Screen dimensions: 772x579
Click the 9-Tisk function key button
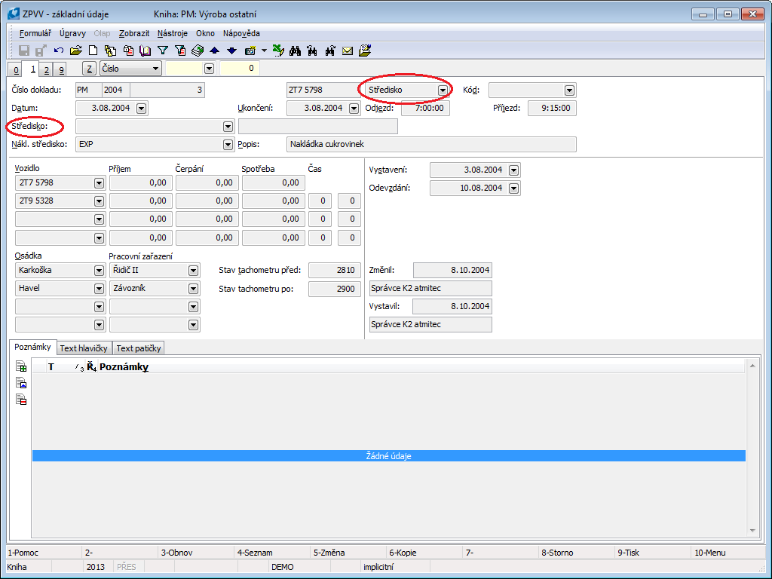point(629,553)
